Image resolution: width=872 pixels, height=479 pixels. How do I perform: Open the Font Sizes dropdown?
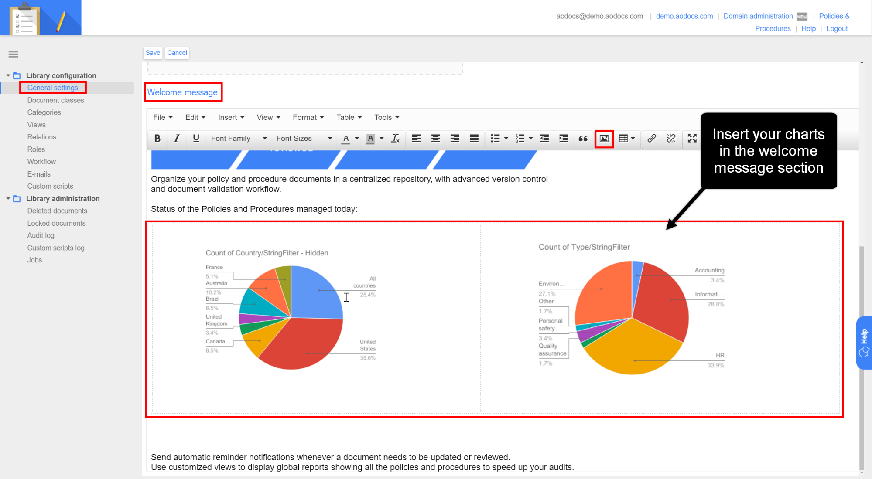point(304,139)
